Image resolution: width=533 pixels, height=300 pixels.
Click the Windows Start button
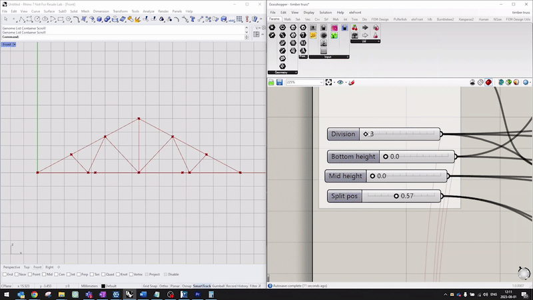(5, 294)
